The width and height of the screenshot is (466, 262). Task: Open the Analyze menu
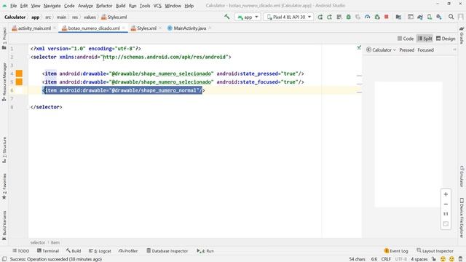click(x=85, y=6)
